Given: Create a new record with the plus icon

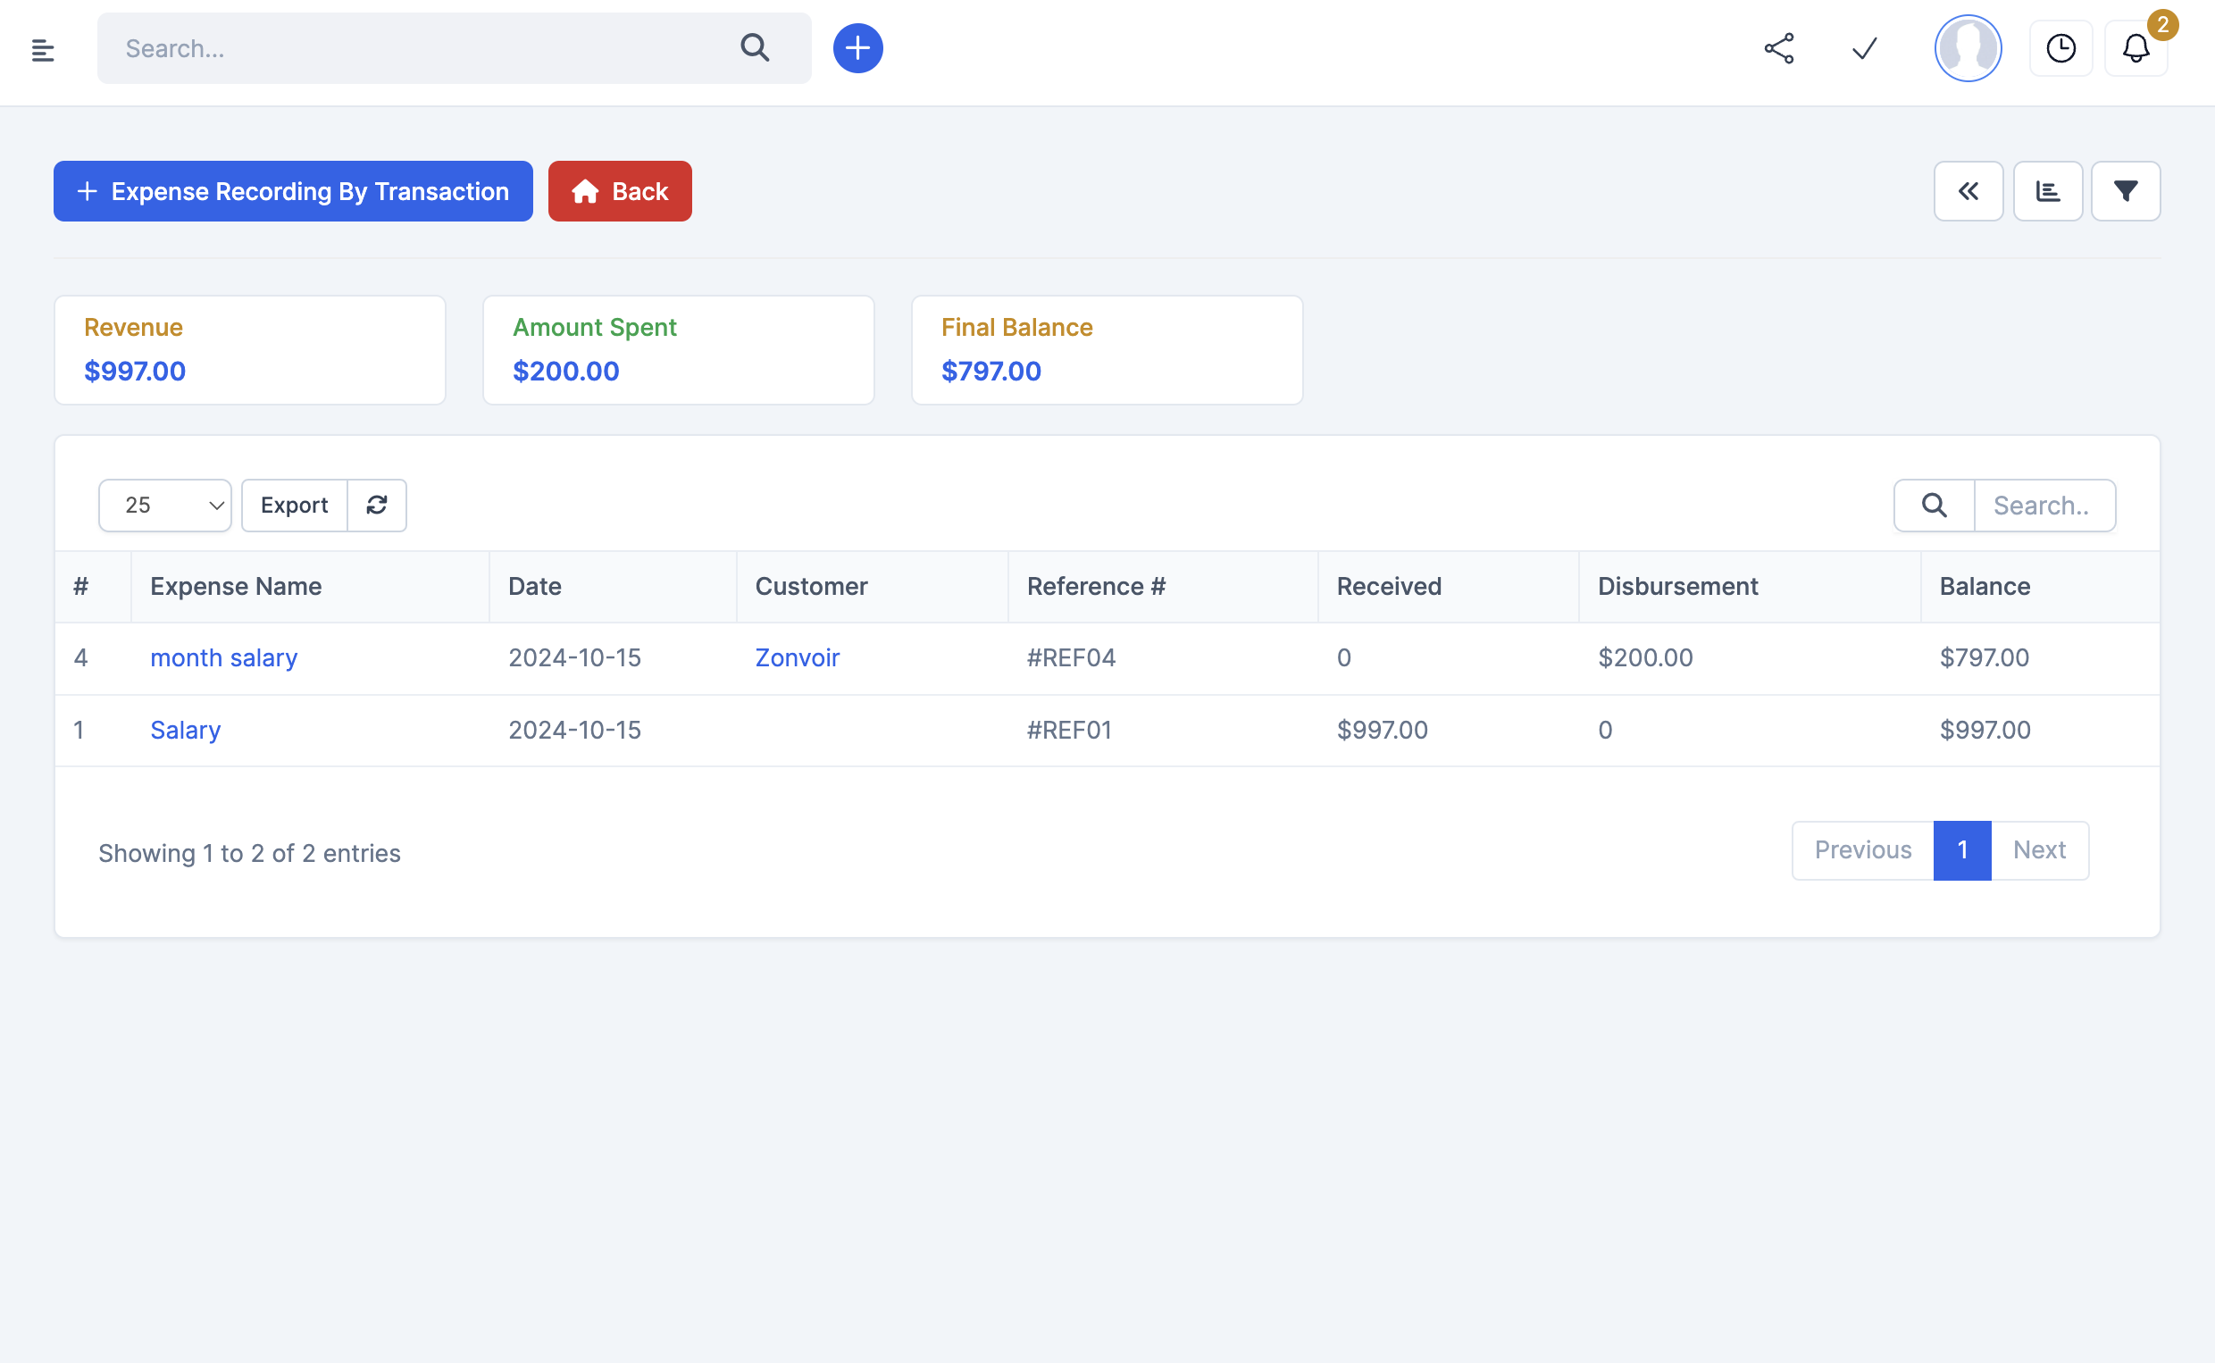Looking at the screenshot, I should tap(857, 47).
